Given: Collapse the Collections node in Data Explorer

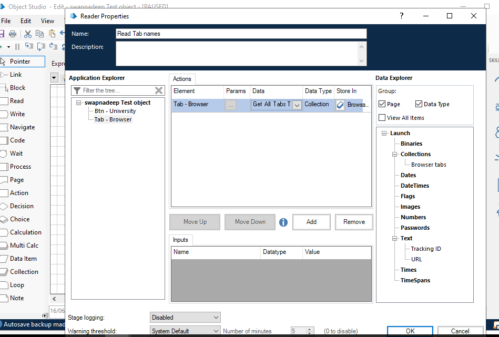Looking at the screenshot, I should [394, 155].
